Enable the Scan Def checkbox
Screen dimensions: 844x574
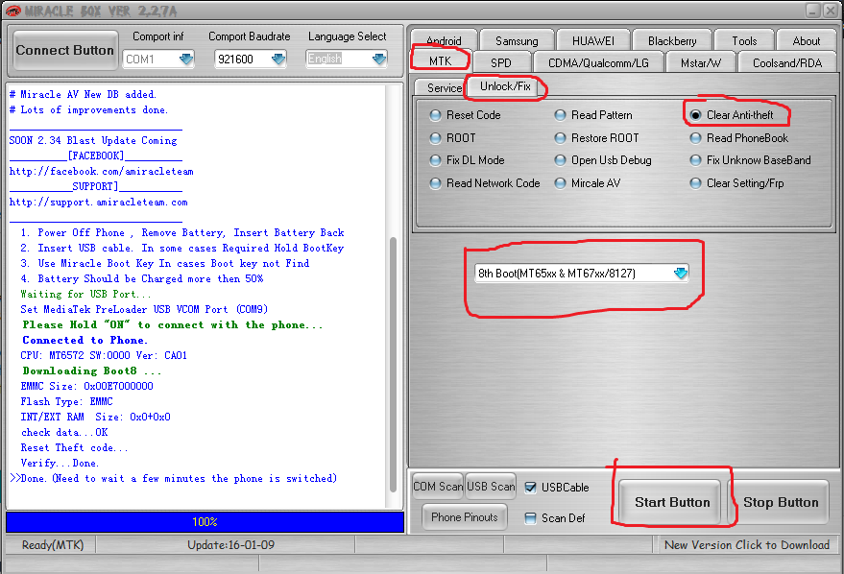530,518
